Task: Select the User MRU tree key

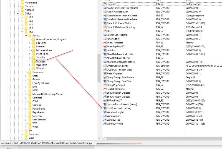Action: point(41,65)
